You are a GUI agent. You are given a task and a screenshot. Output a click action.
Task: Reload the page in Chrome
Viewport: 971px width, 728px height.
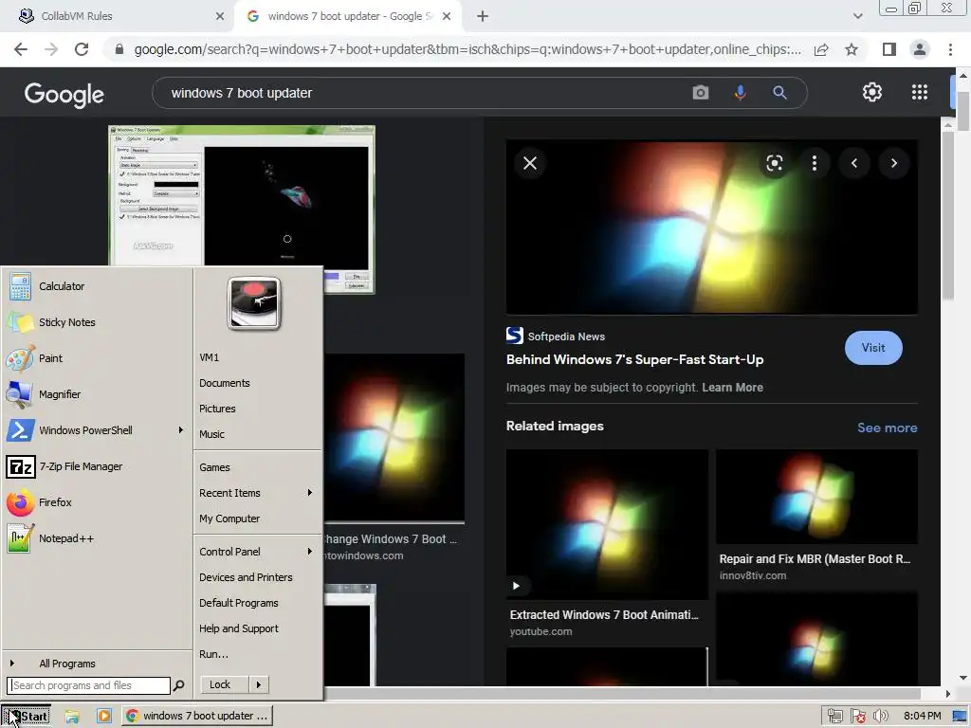(82, 49)
